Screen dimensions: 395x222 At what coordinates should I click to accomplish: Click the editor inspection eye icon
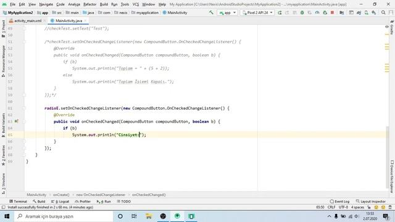pyautogui.click(x=387, y=27)
